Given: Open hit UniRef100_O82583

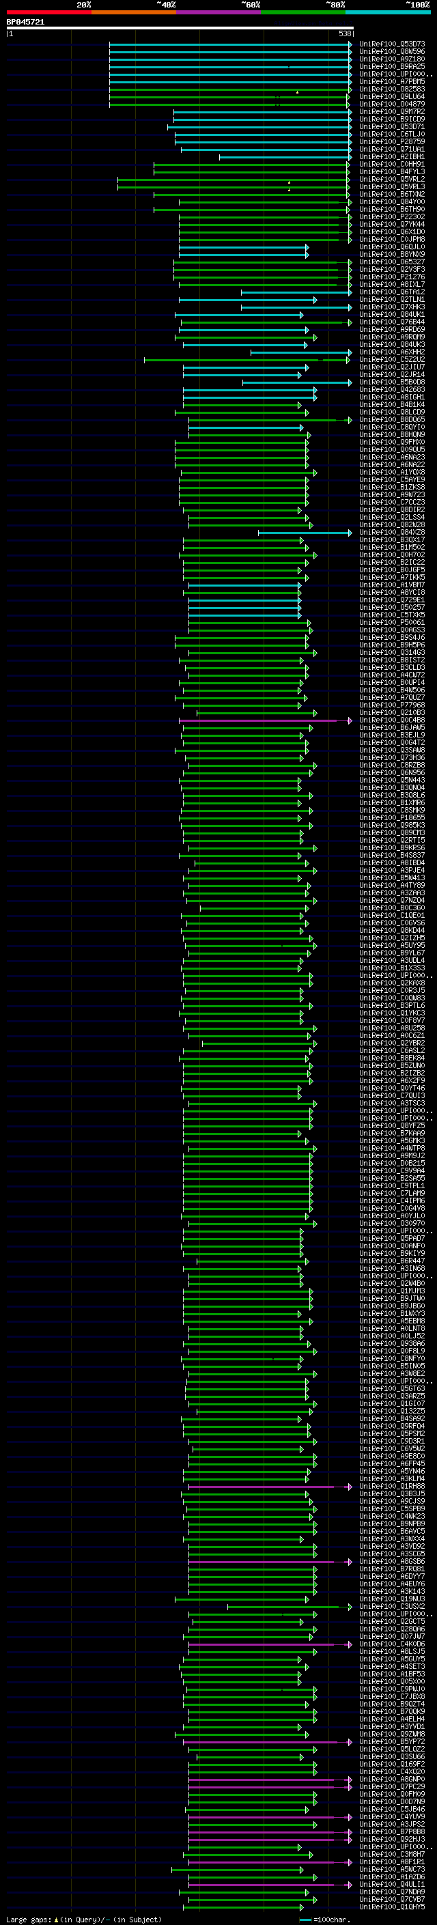Looking at the screenshot, I should (x=391, y=89).
